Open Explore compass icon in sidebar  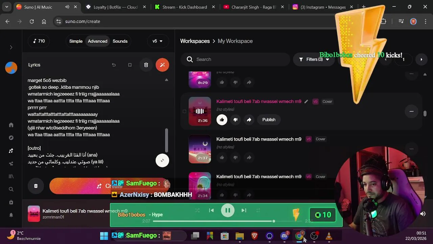pos(11,138)
